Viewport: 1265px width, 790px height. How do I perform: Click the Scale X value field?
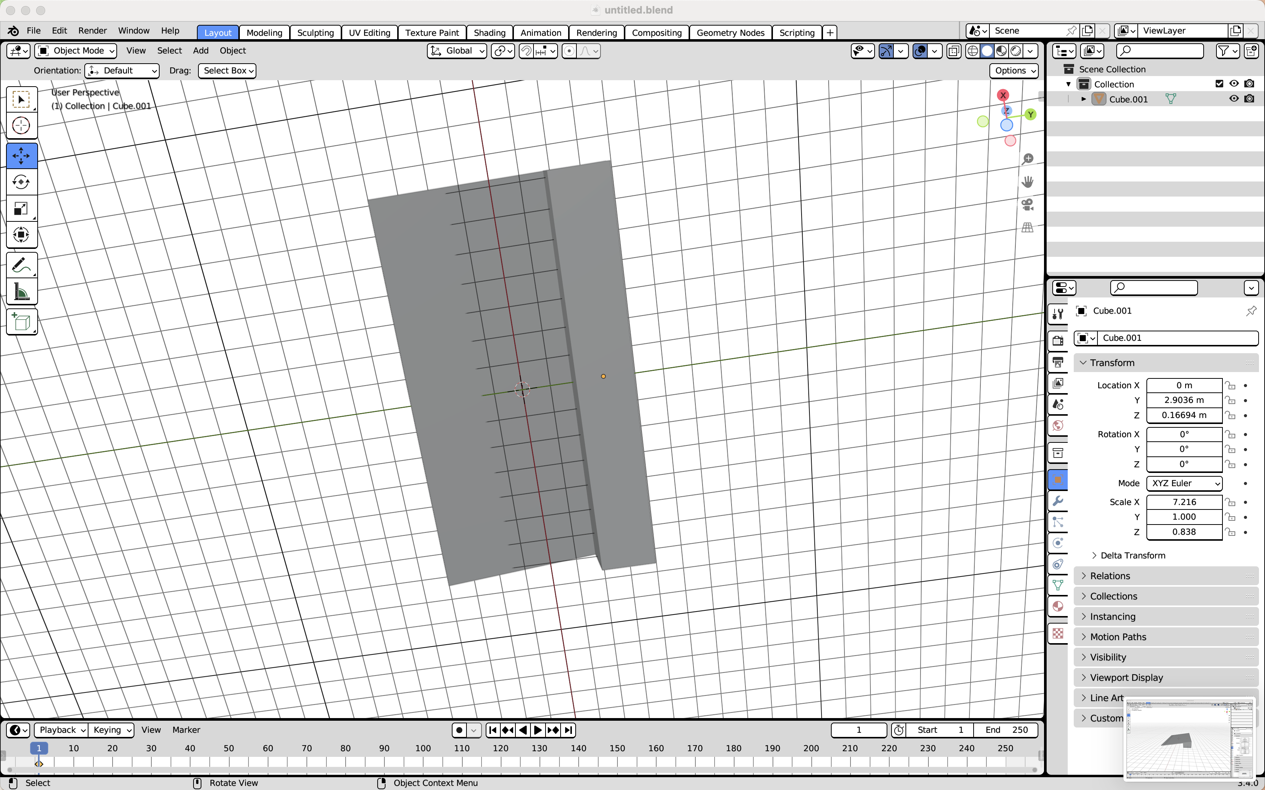1184,502
